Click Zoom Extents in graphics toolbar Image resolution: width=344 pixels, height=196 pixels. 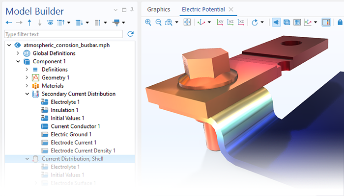pyautogui.click(x=187, y=22)
